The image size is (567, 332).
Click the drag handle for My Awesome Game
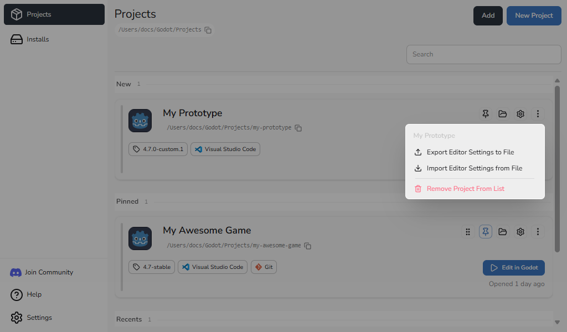[x=468, y=231]
